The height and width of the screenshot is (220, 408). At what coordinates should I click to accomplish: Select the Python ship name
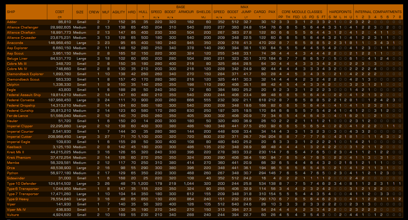12,173
